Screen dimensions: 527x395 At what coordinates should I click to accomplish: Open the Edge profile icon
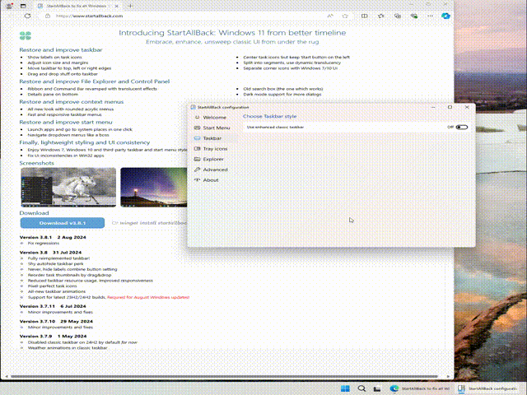tap(9, 6)
